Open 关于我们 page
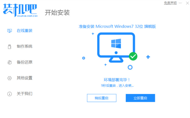 pyautogui.click(x=24, y=94)
